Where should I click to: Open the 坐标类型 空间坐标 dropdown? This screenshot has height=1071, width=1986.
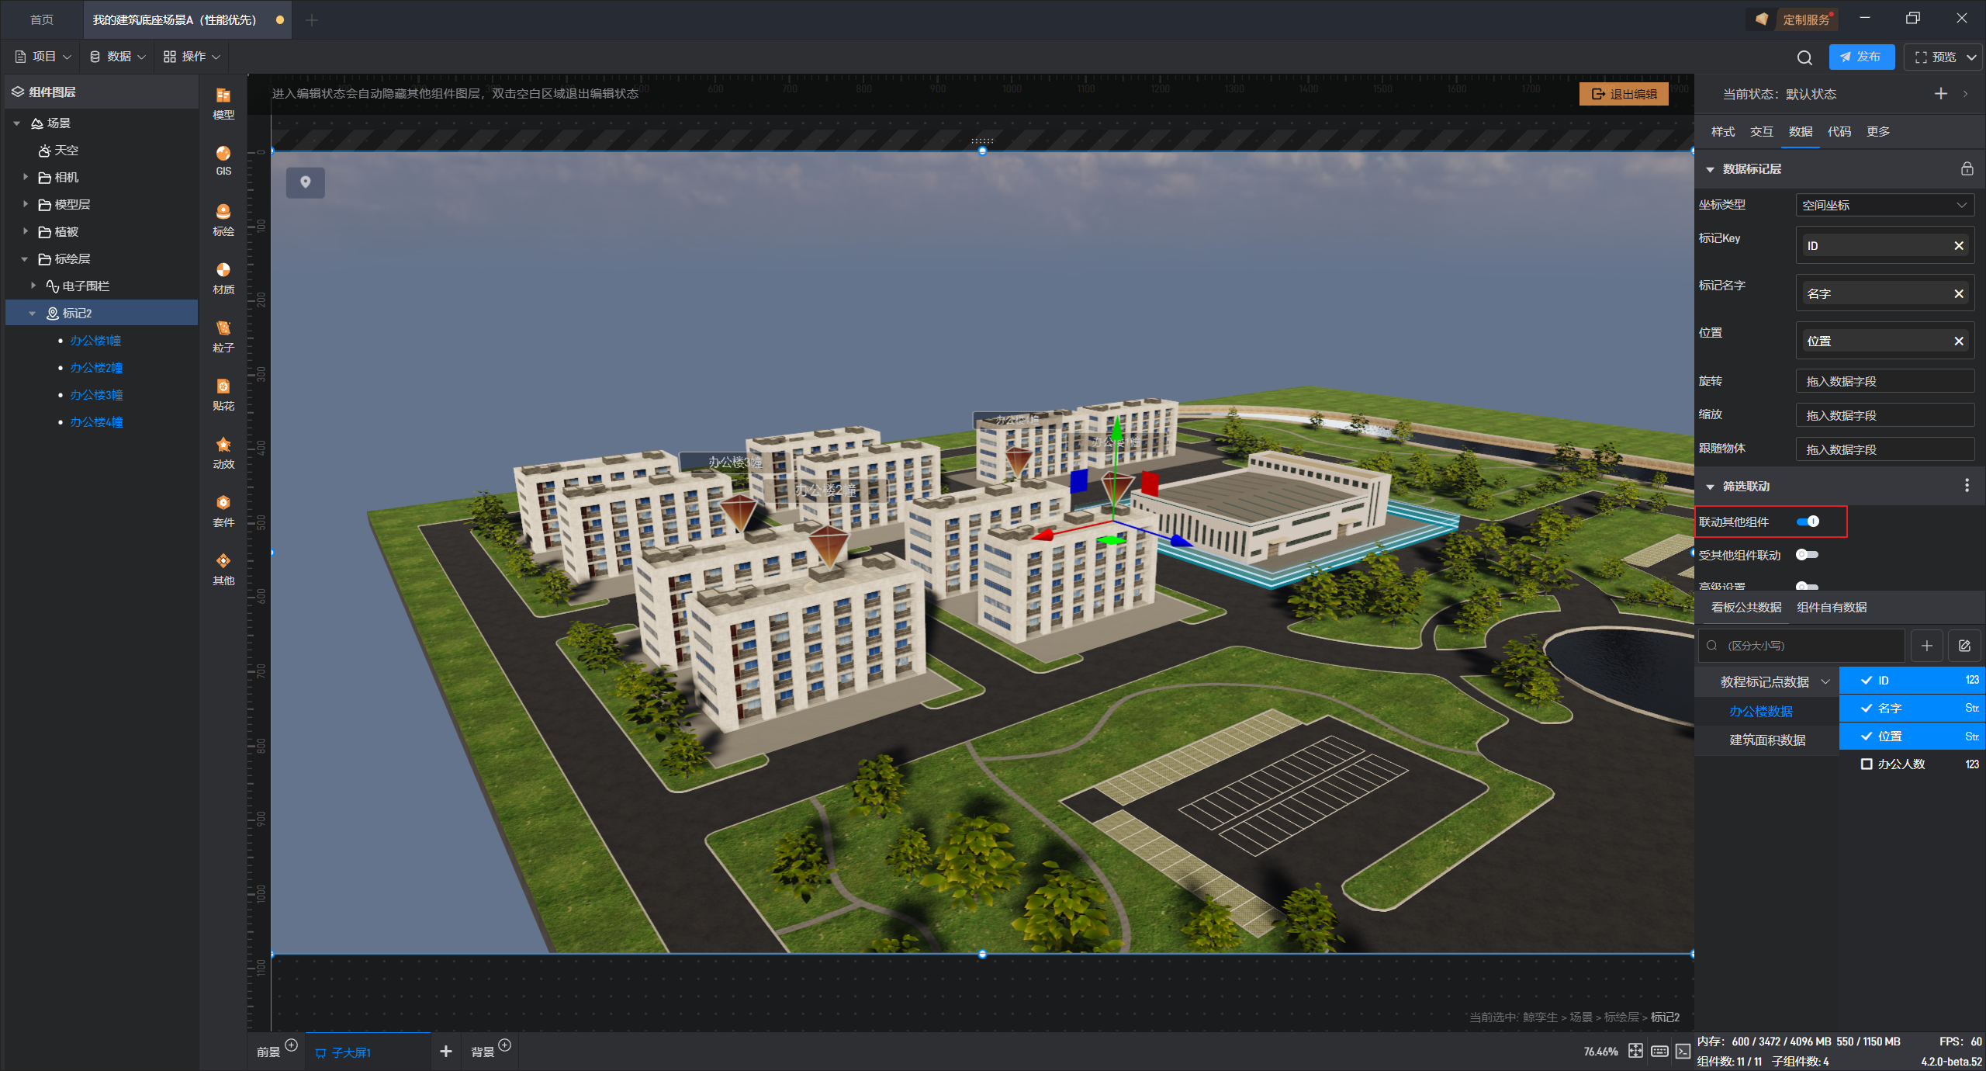click(x=1884, y=205)
